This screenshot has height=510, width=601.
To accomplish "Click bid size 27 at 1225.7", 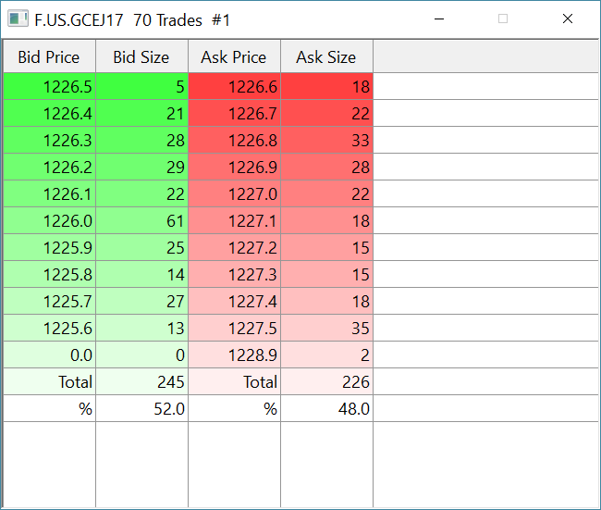I will (141, 301).
